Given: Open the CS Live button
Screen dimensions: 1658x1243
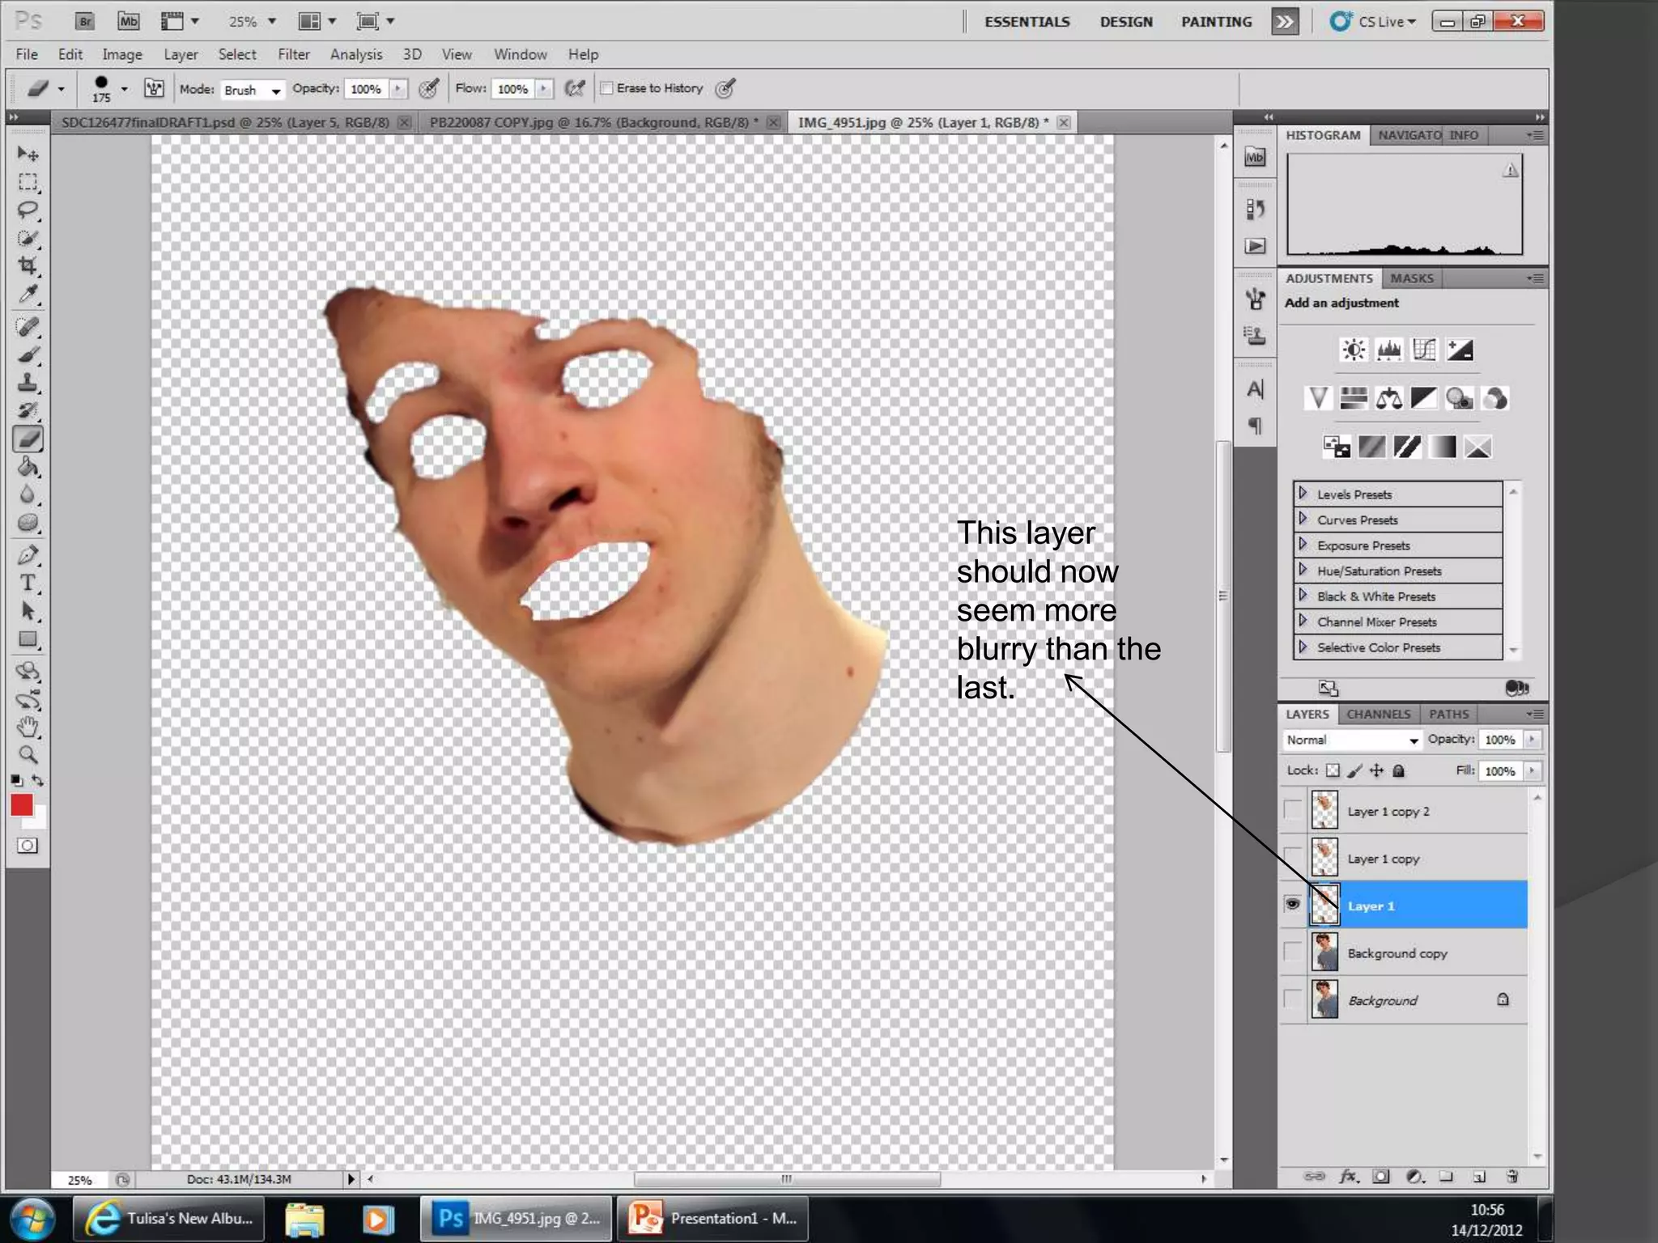Looking at the screenshot, I should (1373, 22).
